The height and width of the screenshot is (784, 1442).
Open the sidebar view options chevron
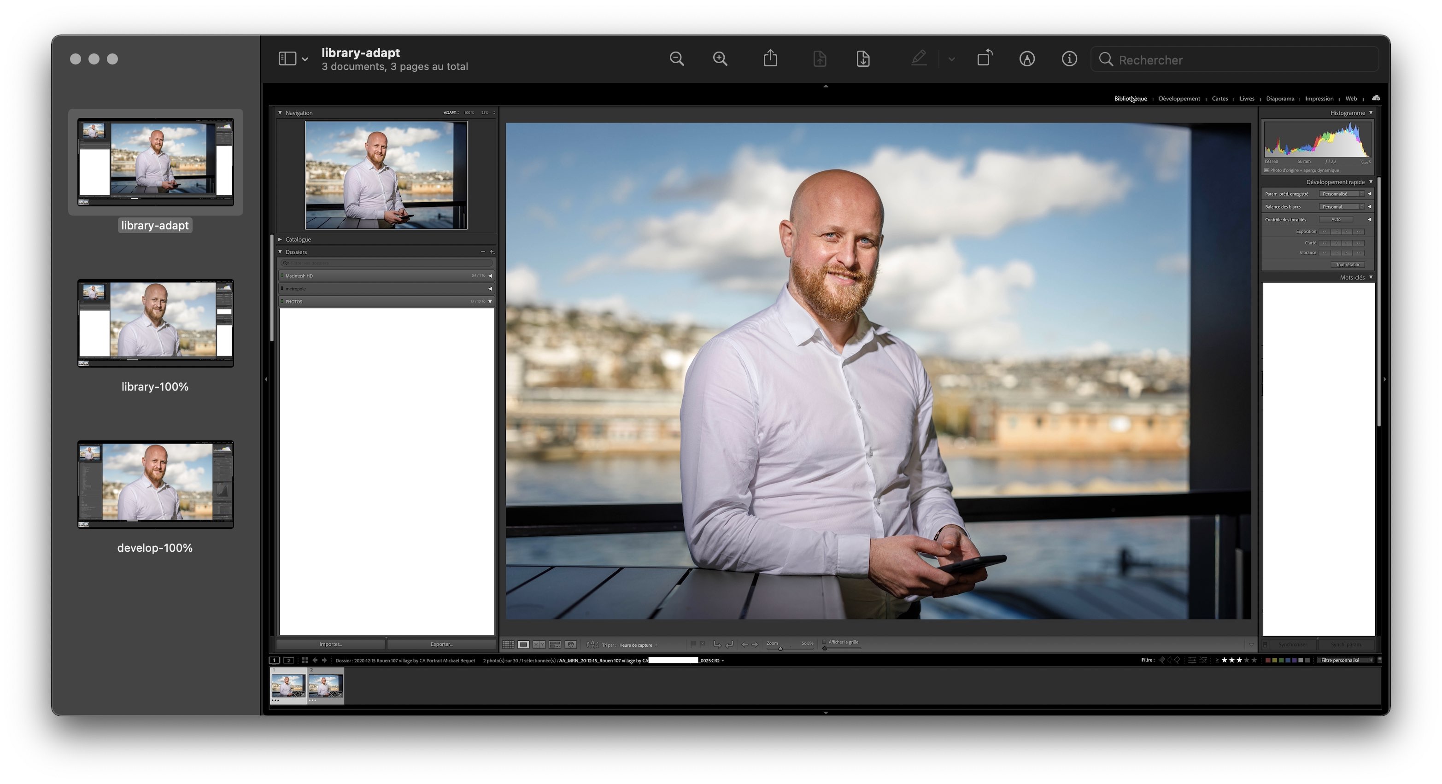pos(305,59)
